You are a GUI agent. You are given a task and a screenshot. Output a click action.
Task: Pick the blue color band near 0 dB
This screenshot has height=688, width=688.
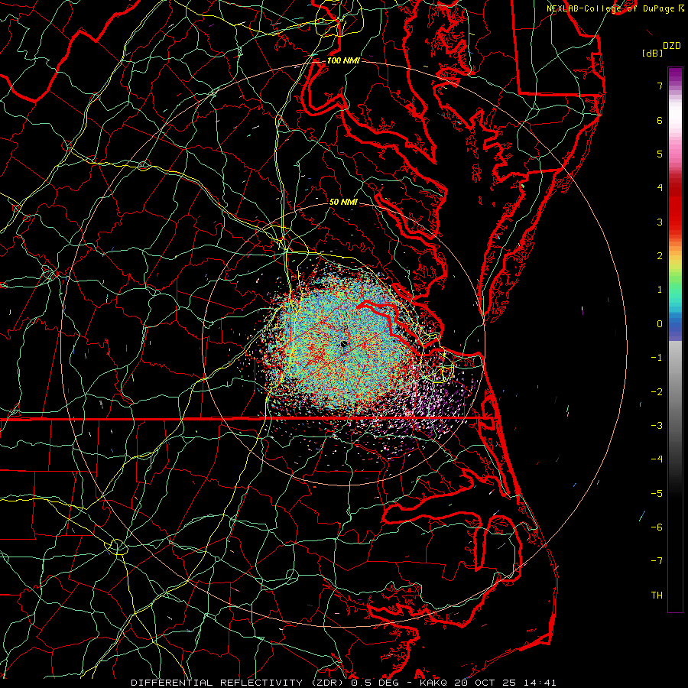(675, 324)
